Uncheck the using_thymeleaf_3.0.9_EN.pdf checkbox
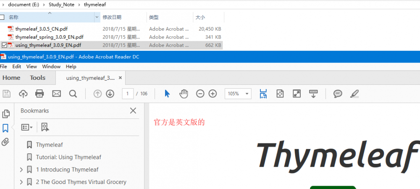This screenshot has width=420, height=189. (x=4, y=45)
